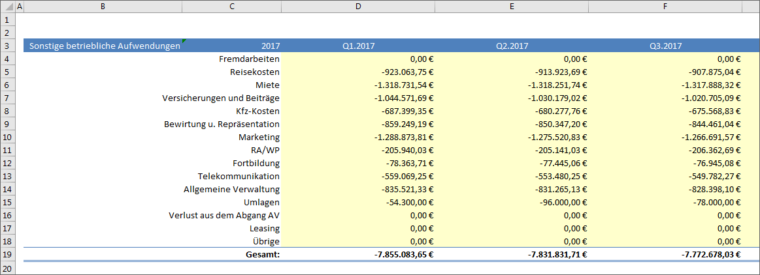Click the 'Sonstige betriebliche Aufwendungen' title cell
The image size is (760, 275).
point(104,46)
